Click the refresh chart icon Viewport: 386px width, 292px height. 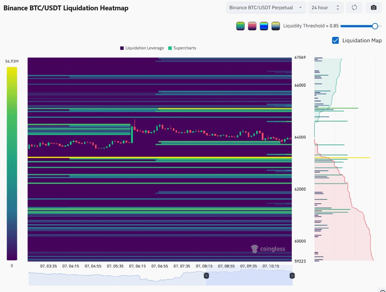pos(354,8)
